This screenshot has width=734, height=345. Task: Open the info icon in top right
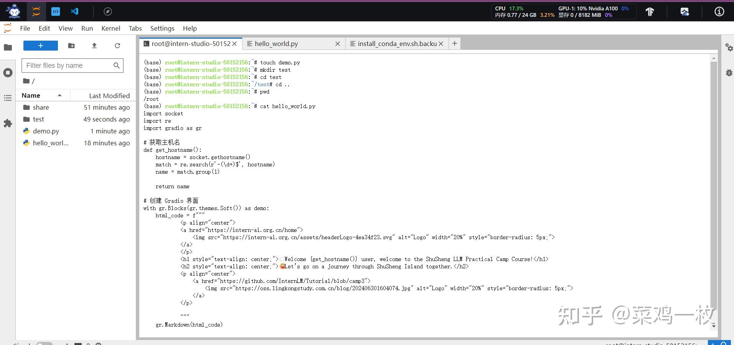[x=719, y=11]
